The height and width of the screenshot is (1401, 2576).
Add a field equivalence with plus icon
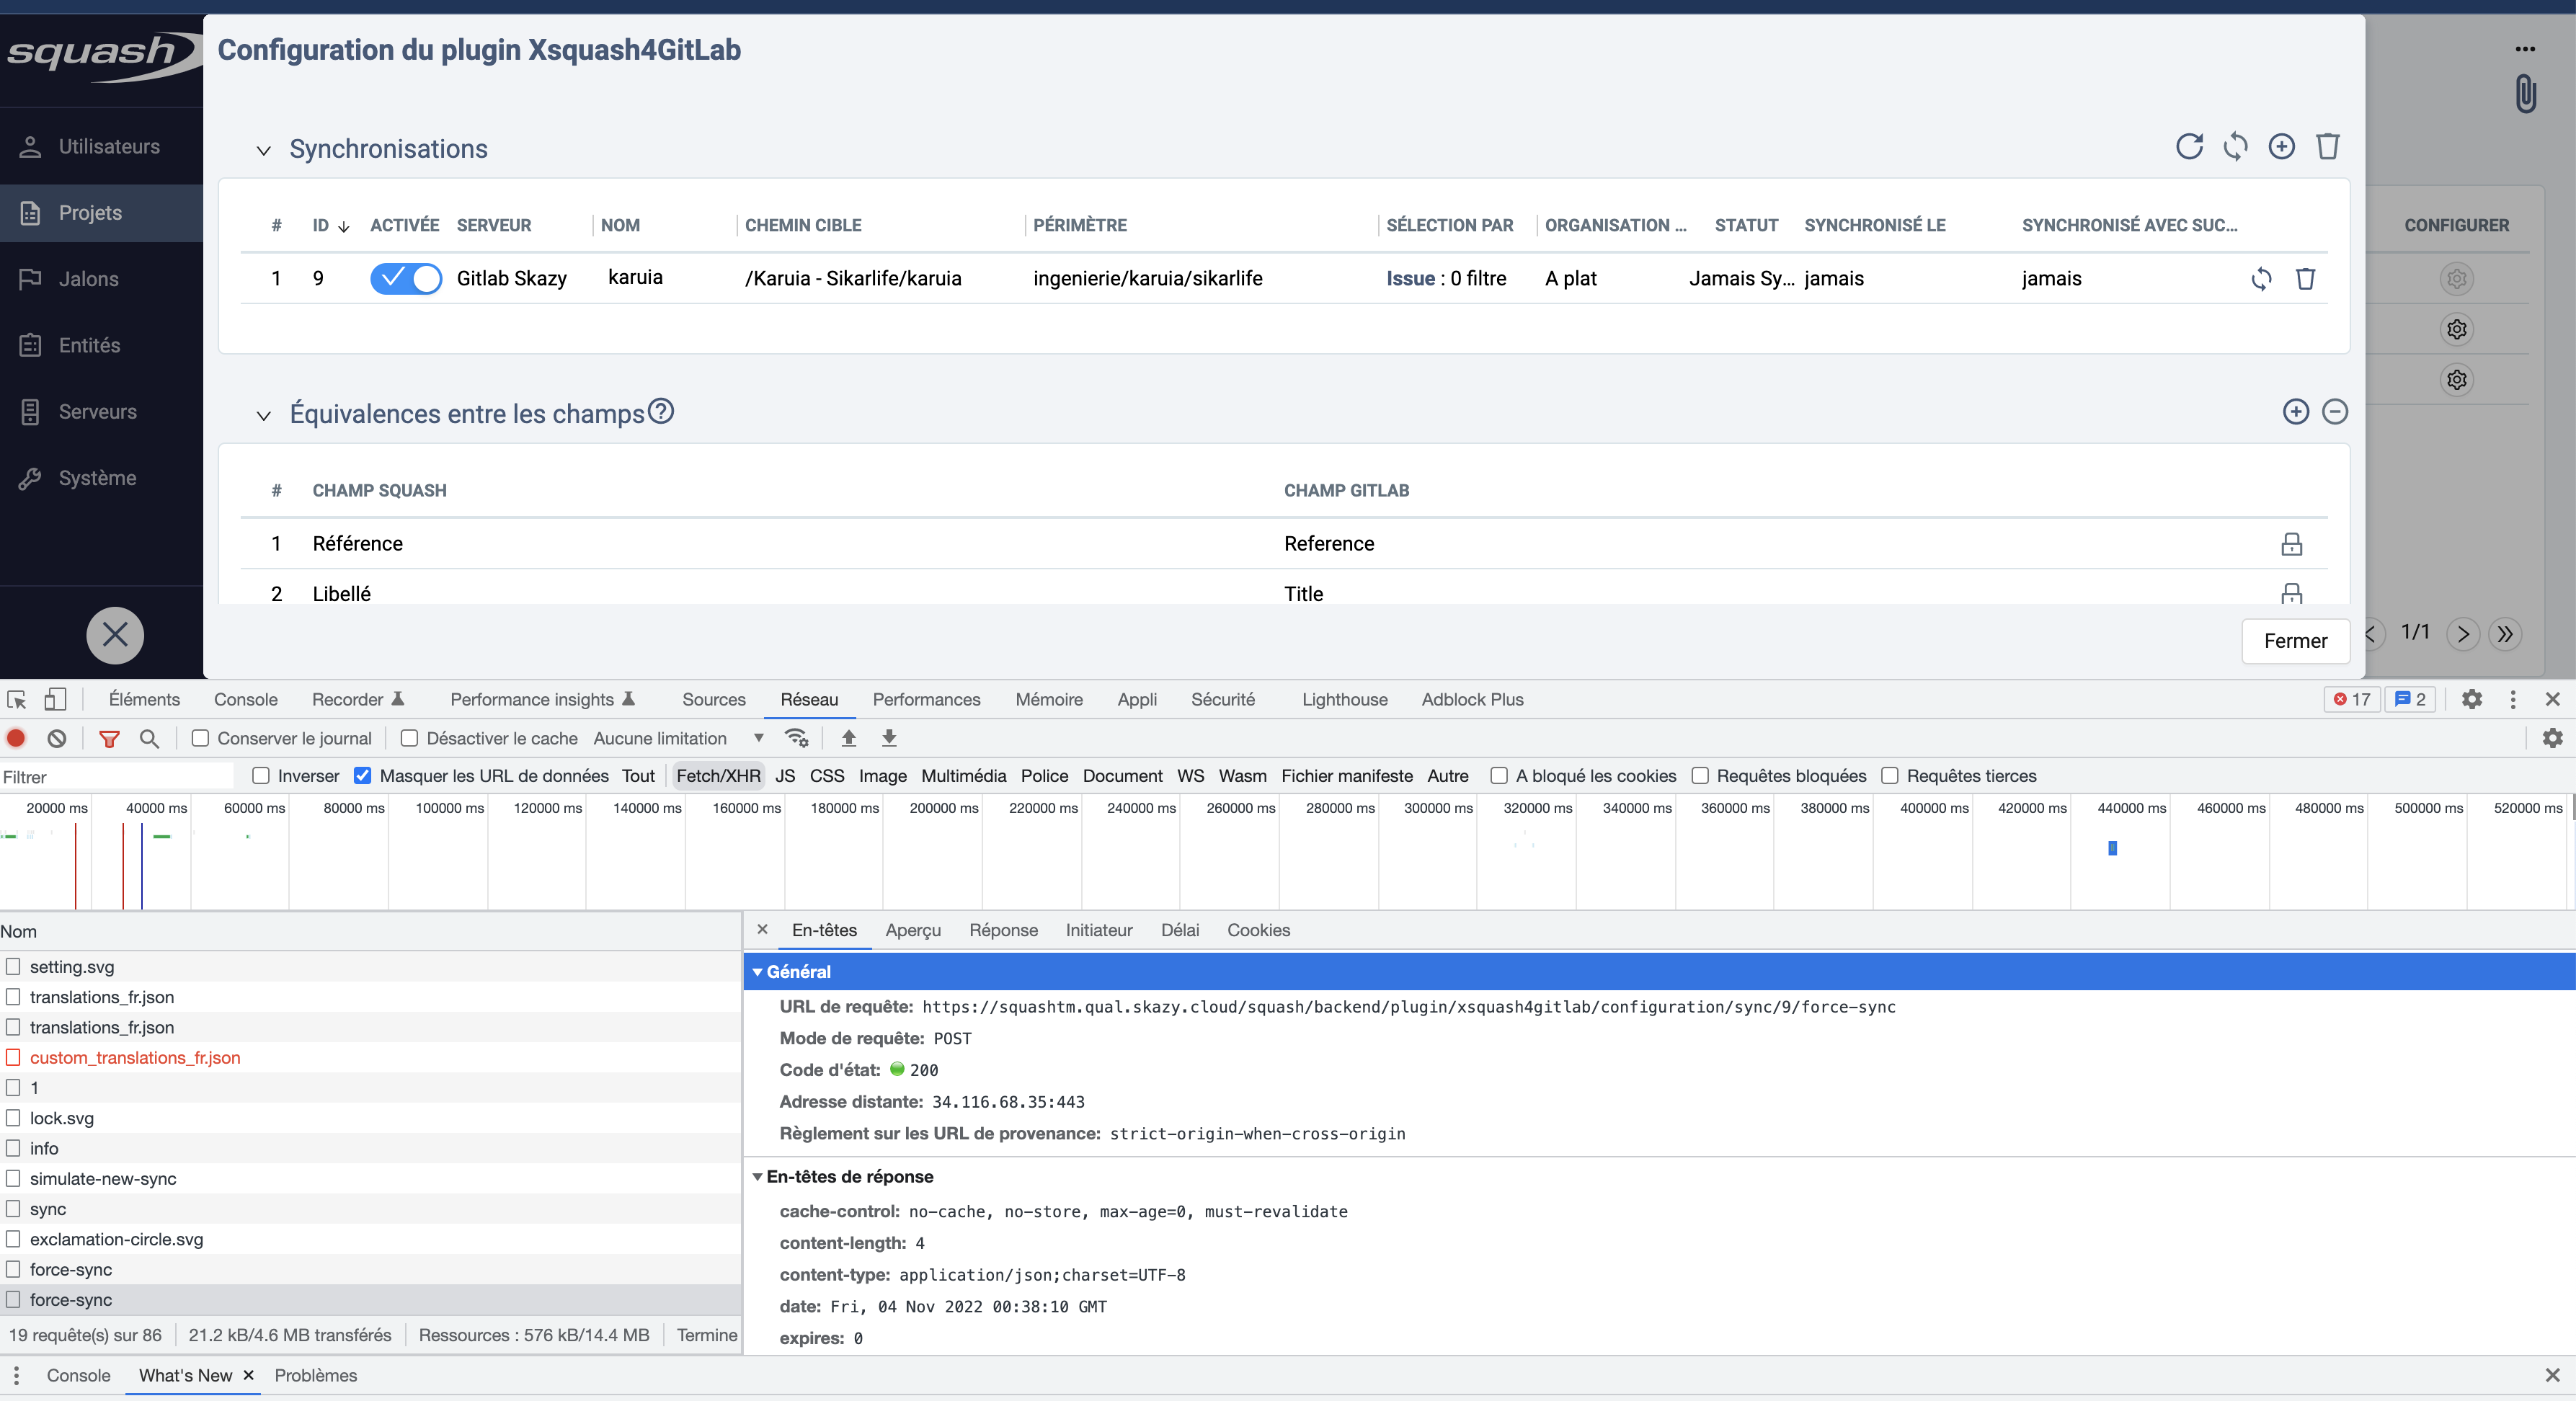[2295, 412]
